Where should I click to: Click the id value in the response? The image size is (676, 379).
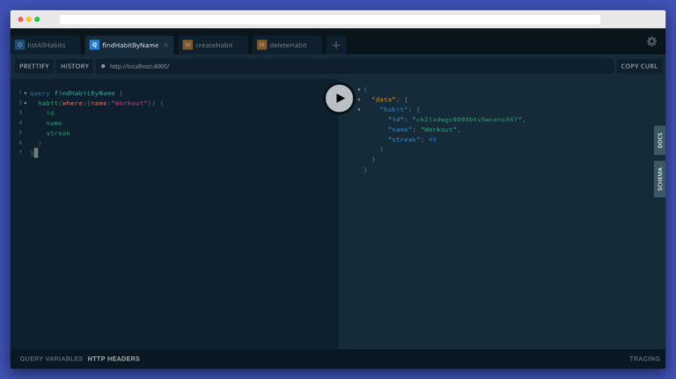(467, 120)
